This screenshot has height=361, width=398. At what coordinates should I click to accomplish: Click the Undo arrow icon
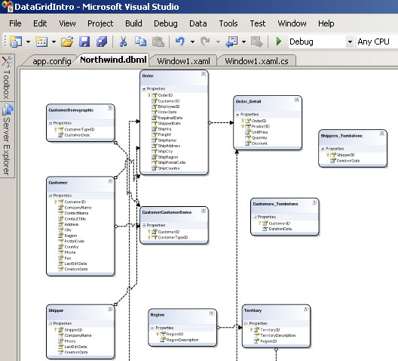pos(180,42)
